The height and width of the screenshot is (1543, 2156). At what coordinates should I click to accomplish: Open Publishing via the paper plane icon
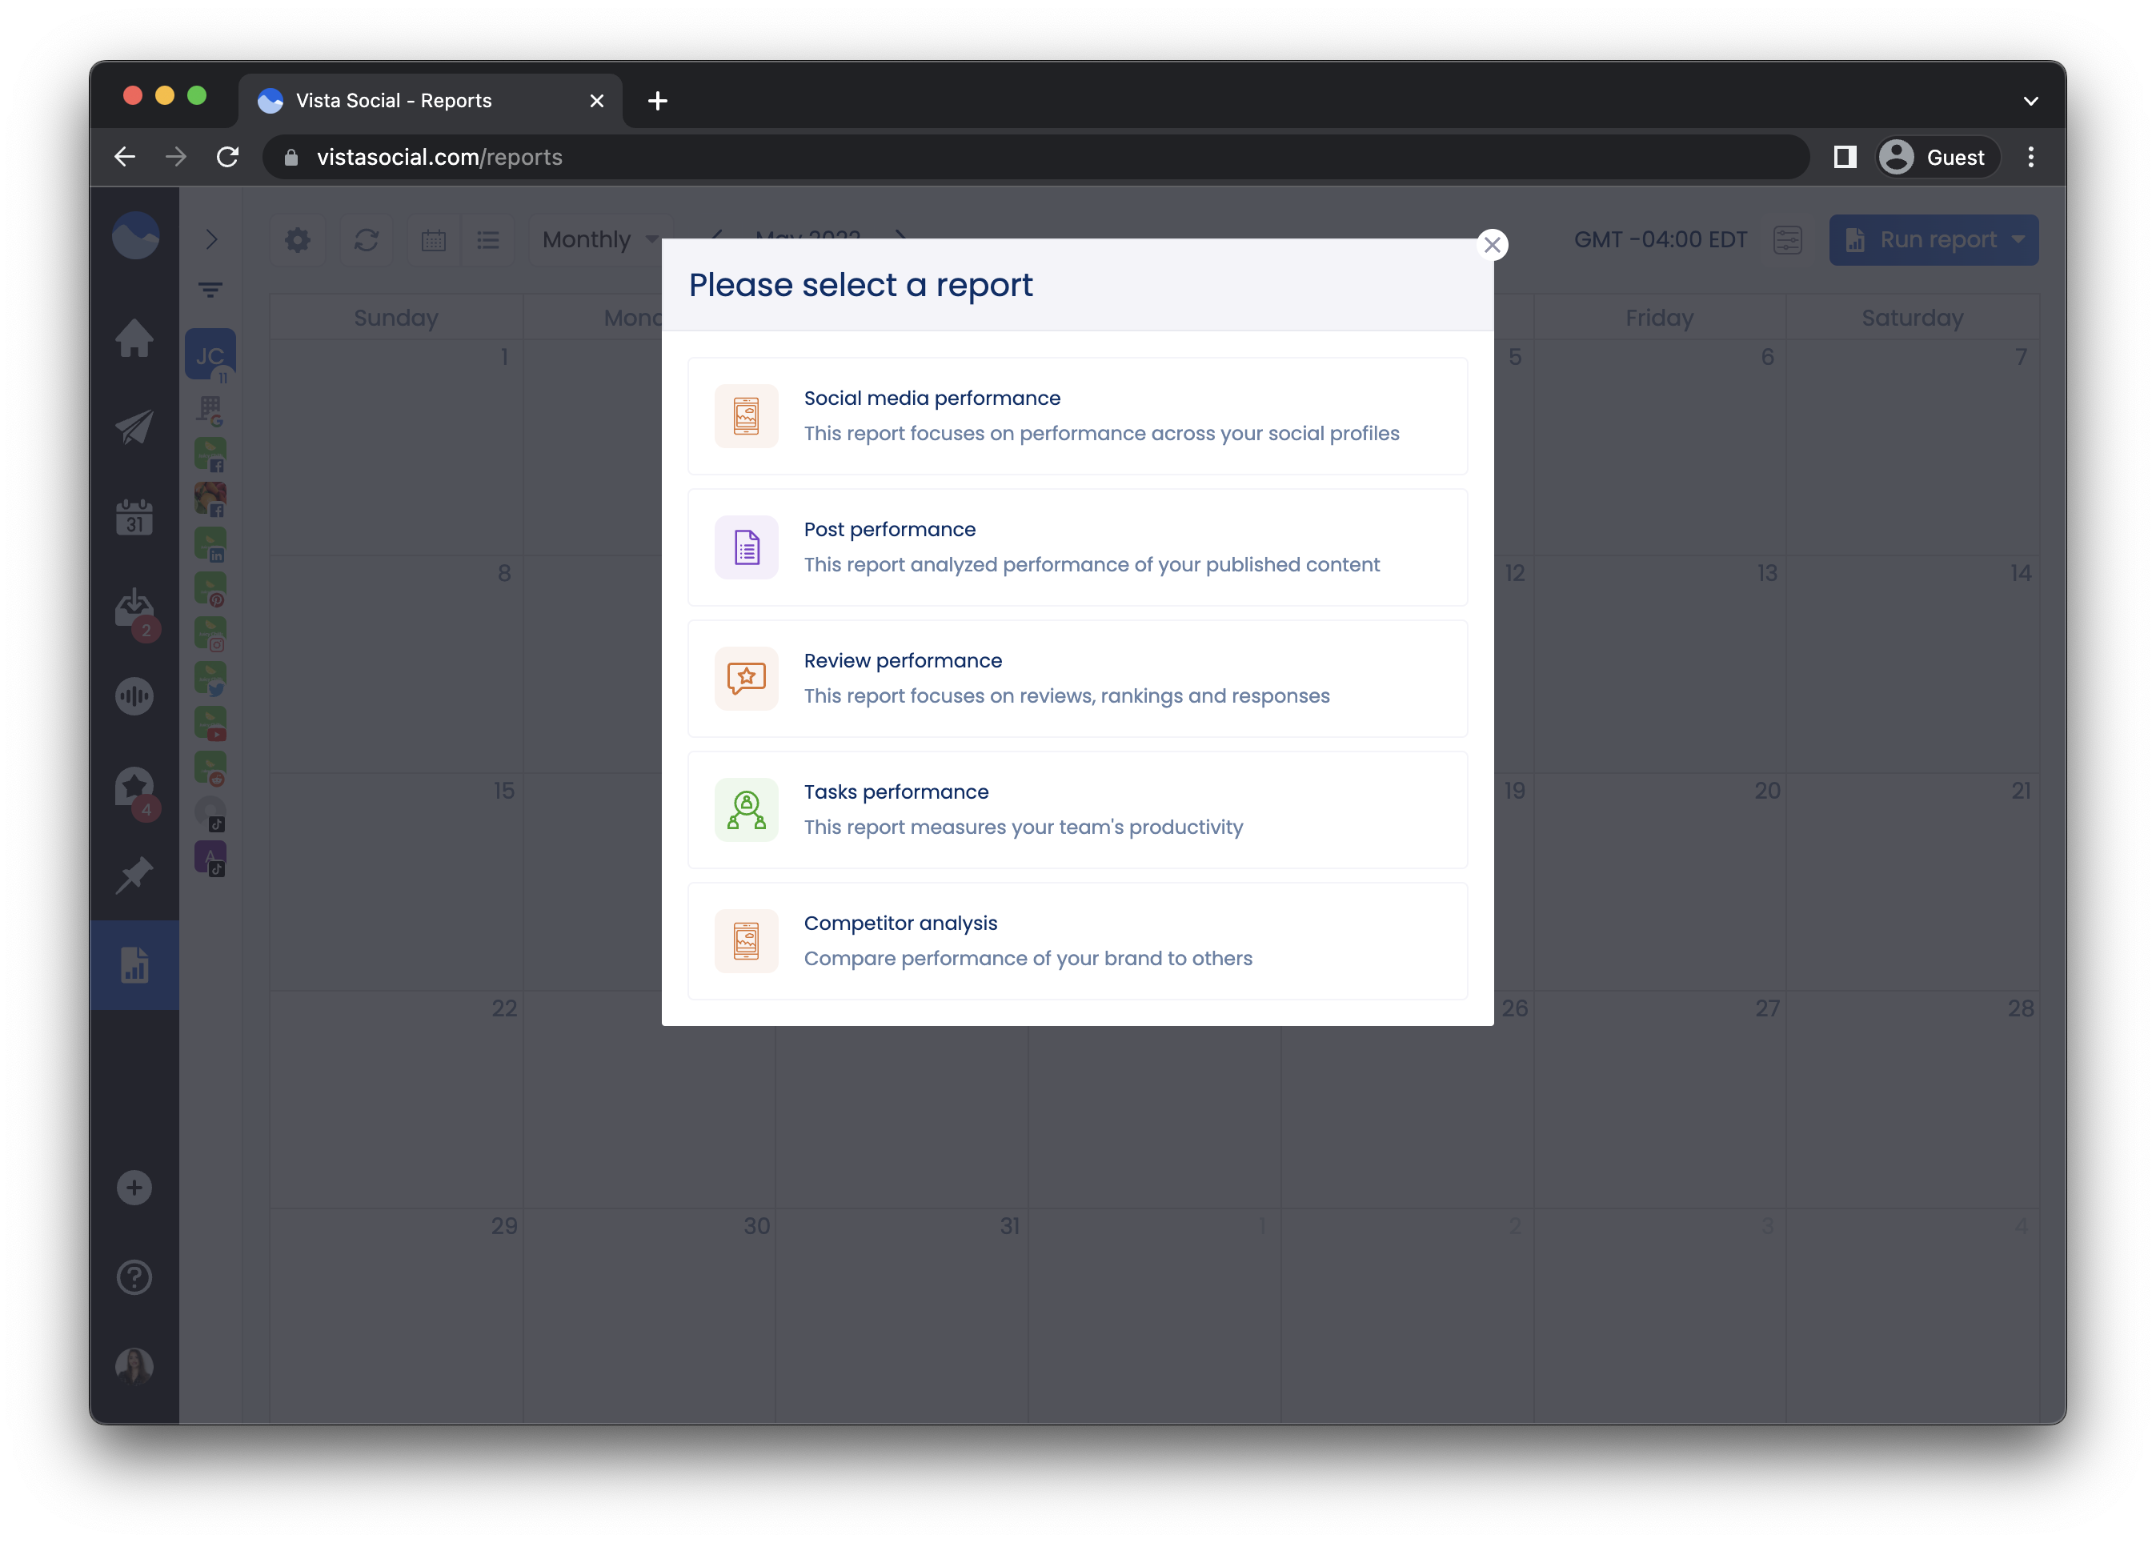[135, 427]
